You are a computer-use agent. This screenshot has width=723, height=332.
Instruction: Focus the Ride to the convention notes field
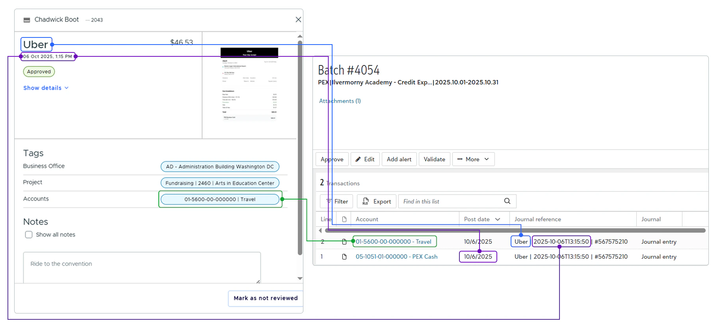point(142,268)
